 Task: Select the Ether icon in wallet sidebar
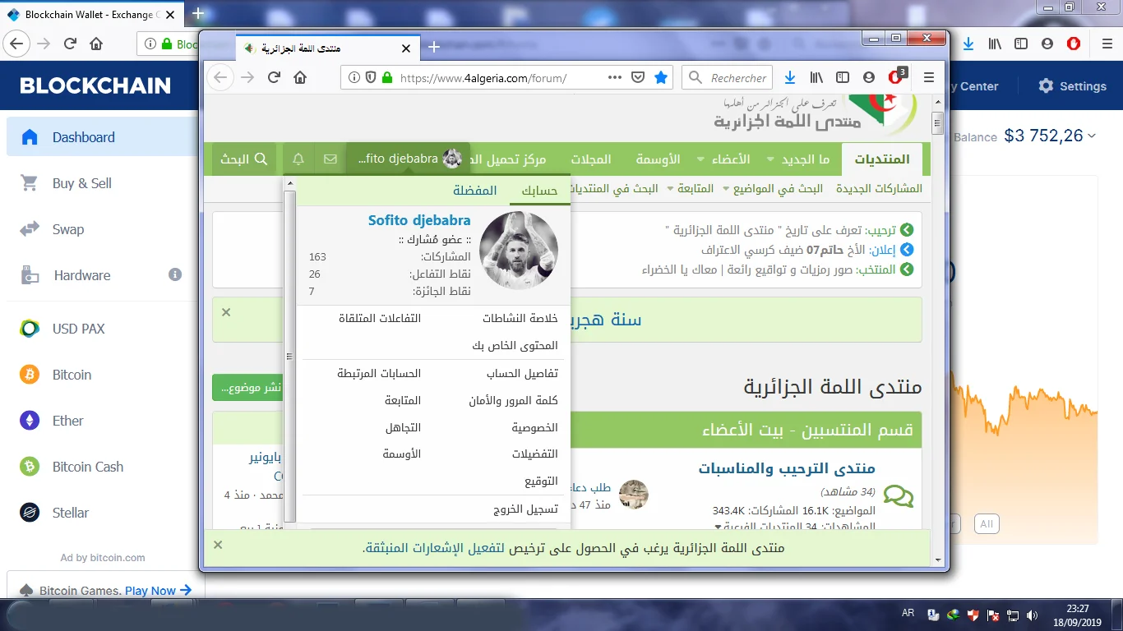pyautogui.click(x=30, y=421)
